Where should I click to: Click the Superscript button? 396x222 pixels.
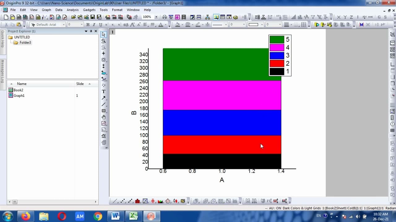click(107, 25)
